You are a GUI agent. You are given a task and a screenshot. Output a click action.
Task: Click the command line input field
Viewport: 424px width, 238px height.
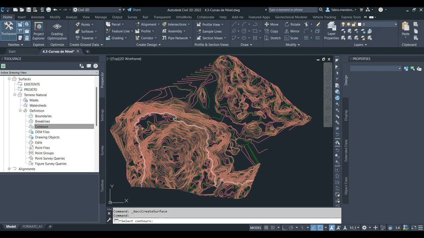[x=229, y=221]
